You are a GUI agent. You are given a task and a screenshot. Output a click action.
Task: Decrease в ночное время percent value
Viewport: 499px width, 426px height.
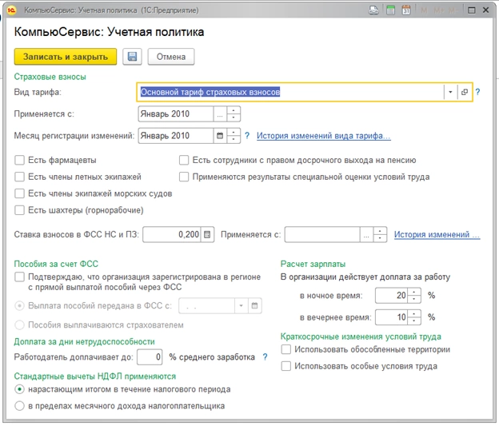pyautogui.click(x=414, y=299)
